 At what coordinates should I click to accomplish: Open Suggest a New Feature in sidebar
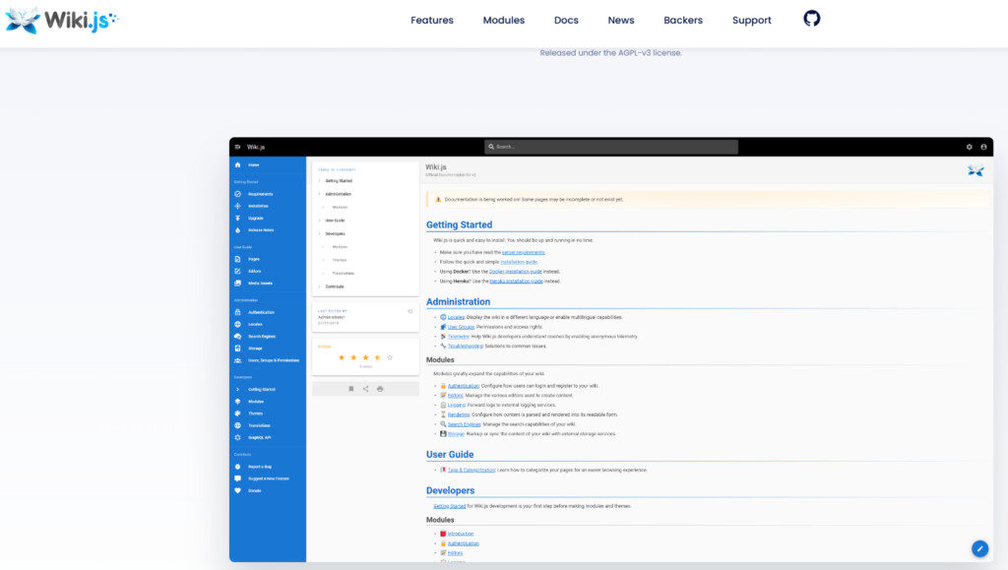tap(268, 478)
